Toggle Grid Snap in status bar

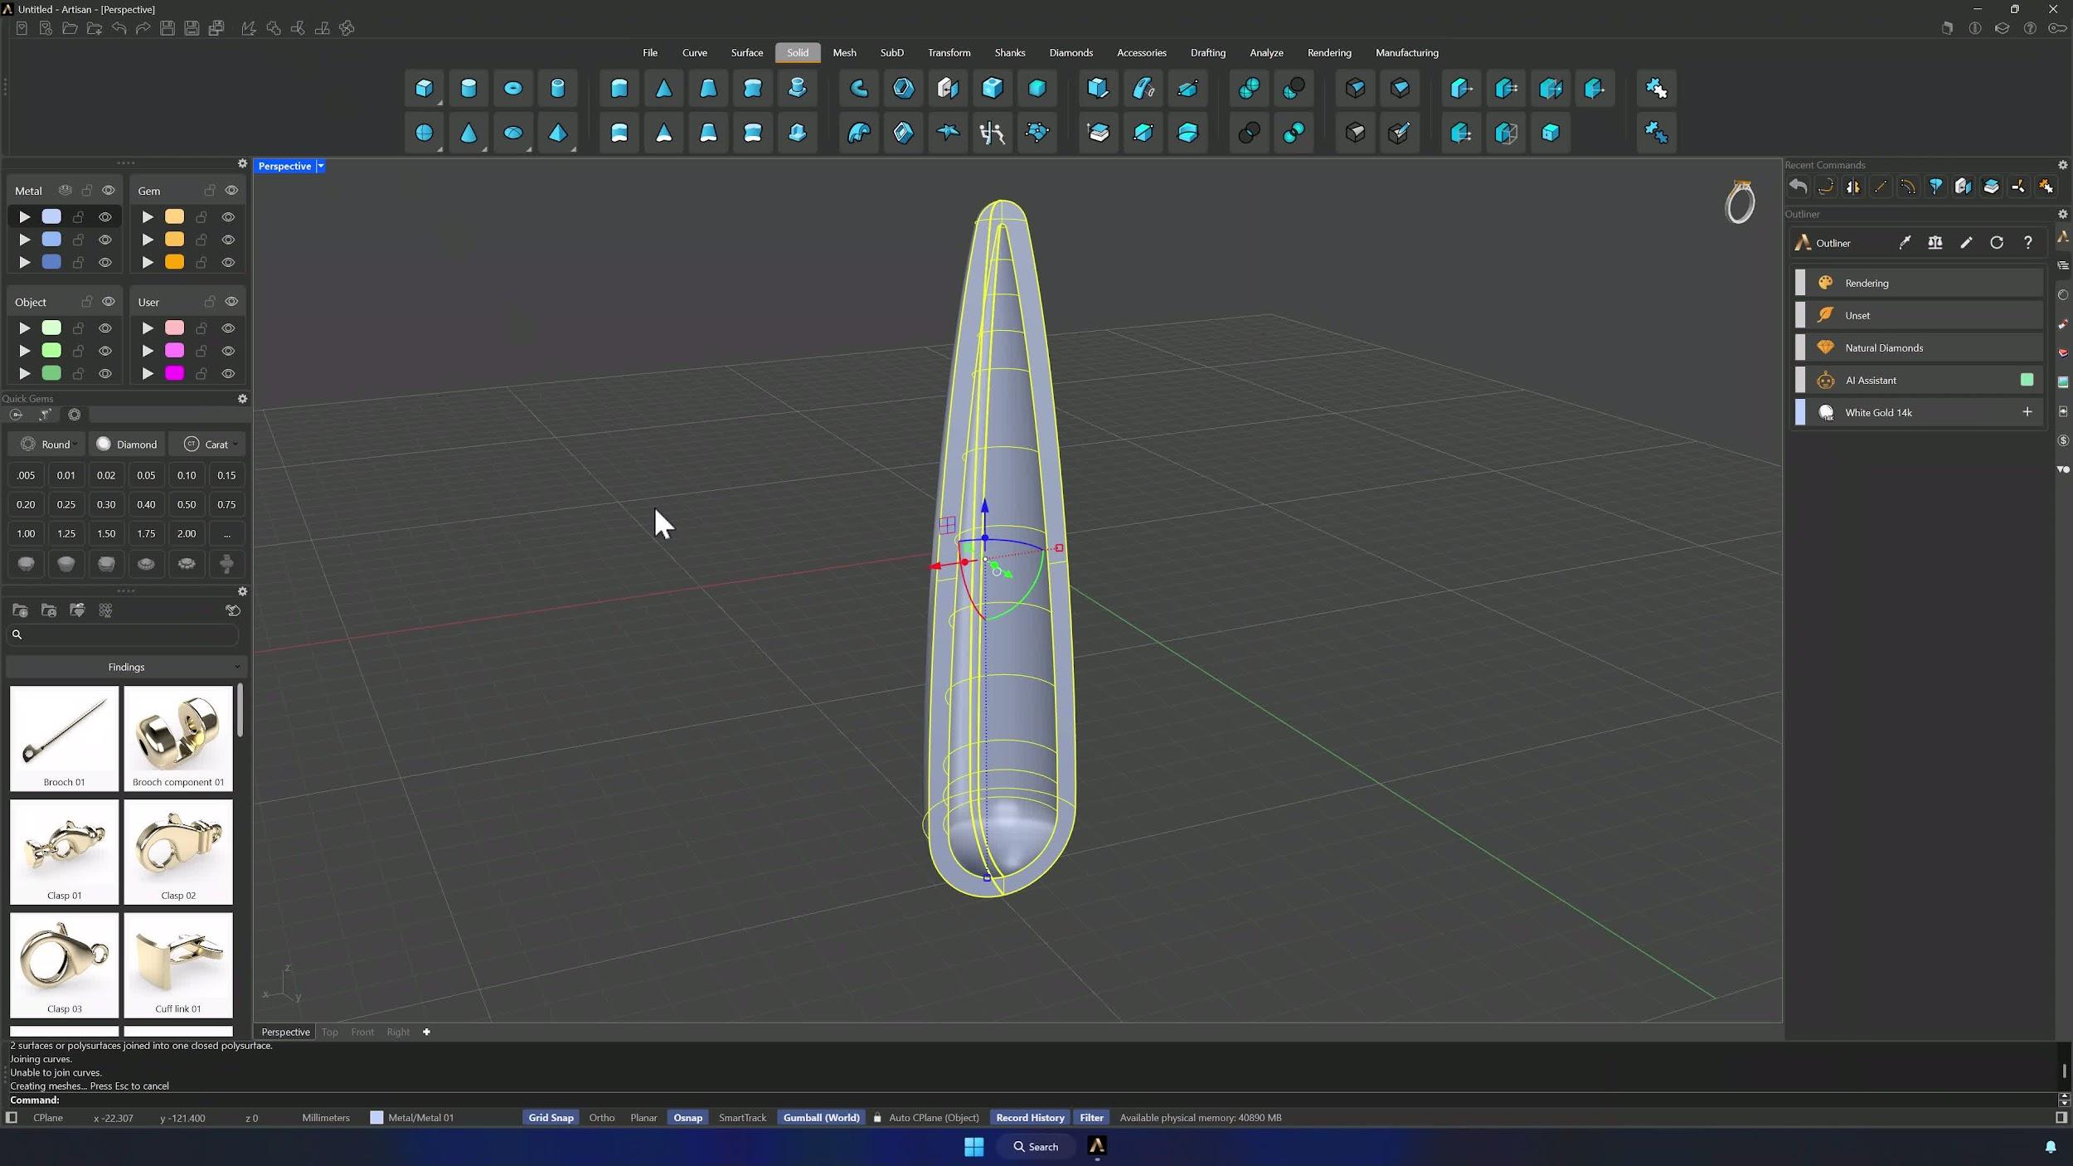coord(551,1118)
